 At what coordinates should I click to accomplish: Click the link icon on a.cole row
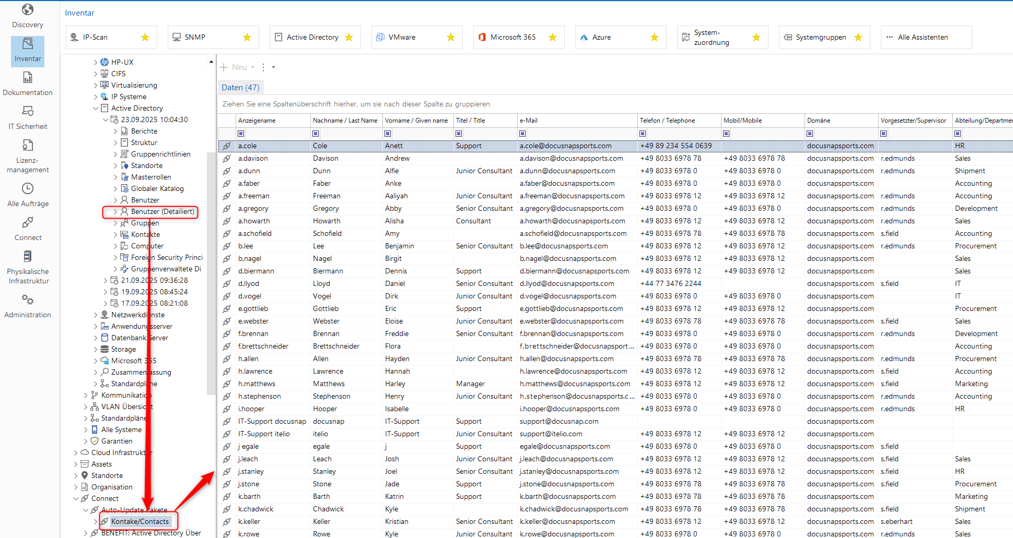tap(227, 146)
